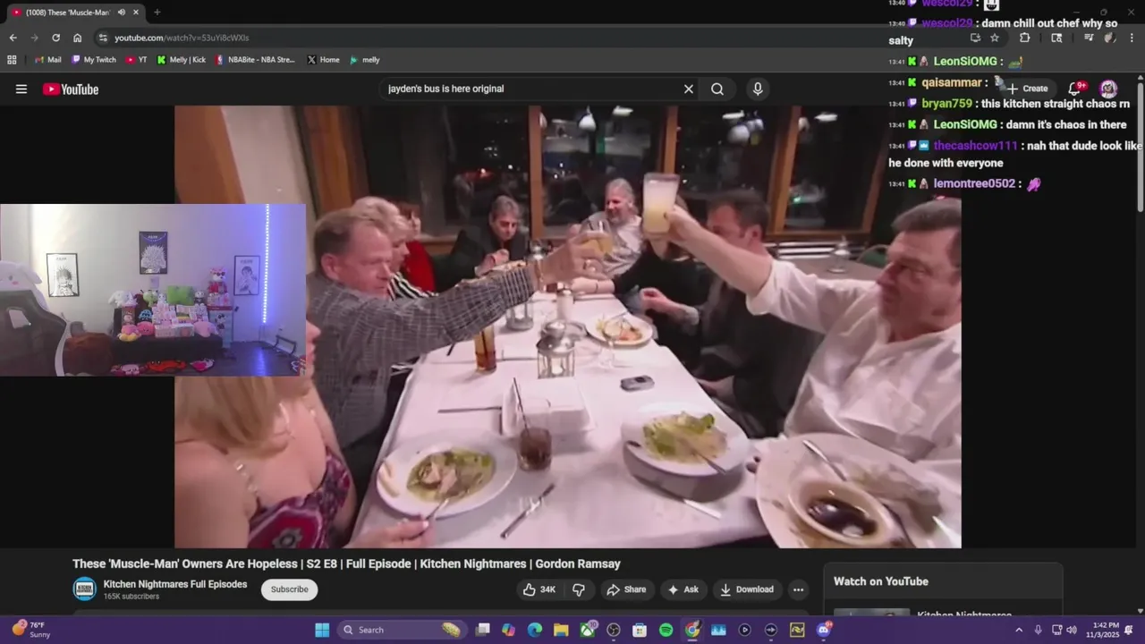The width and height of the screenshot is (1145, 644).
Task: Open the Chrome apps grid in bookmarks bar
Action: (x=12, y=60)
